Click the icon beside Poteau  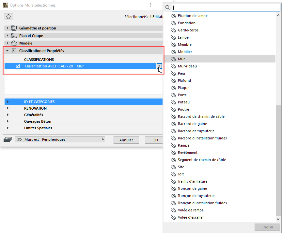click(x=173, y=102)
